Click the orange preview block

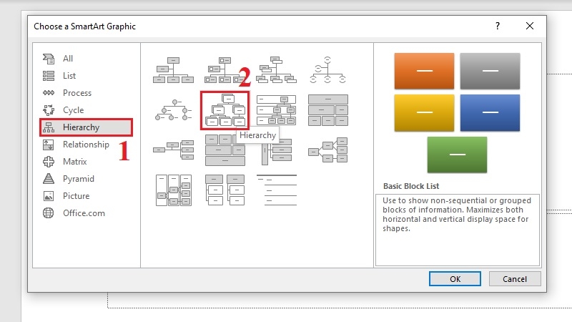424,71
